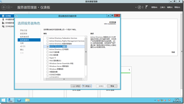Click the red flag tray icon

coord(158,100)
